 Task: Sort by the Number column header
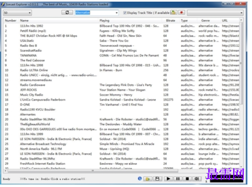(x=11, y=20)
